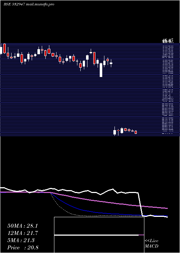Select the 12MA : 21.7 label
180x253 pixels.
click(x=23, y=233)
